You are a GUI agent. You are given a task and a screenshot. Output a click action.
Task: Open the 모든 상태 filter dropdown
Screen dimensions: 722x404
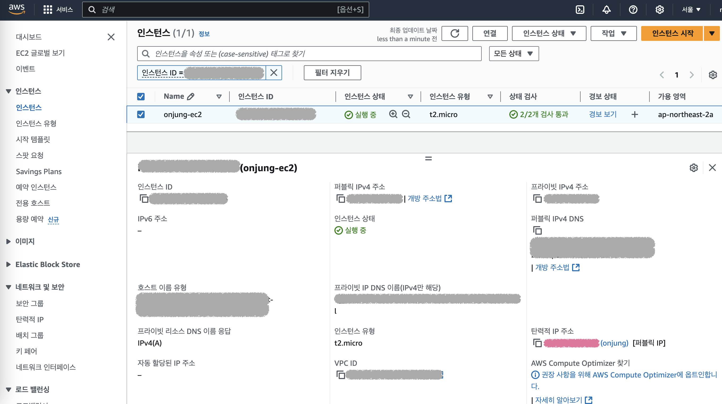click(514, 53)
